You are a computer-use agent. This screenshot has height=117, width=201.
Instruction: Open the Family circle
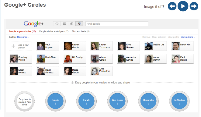tap(86, 101)
